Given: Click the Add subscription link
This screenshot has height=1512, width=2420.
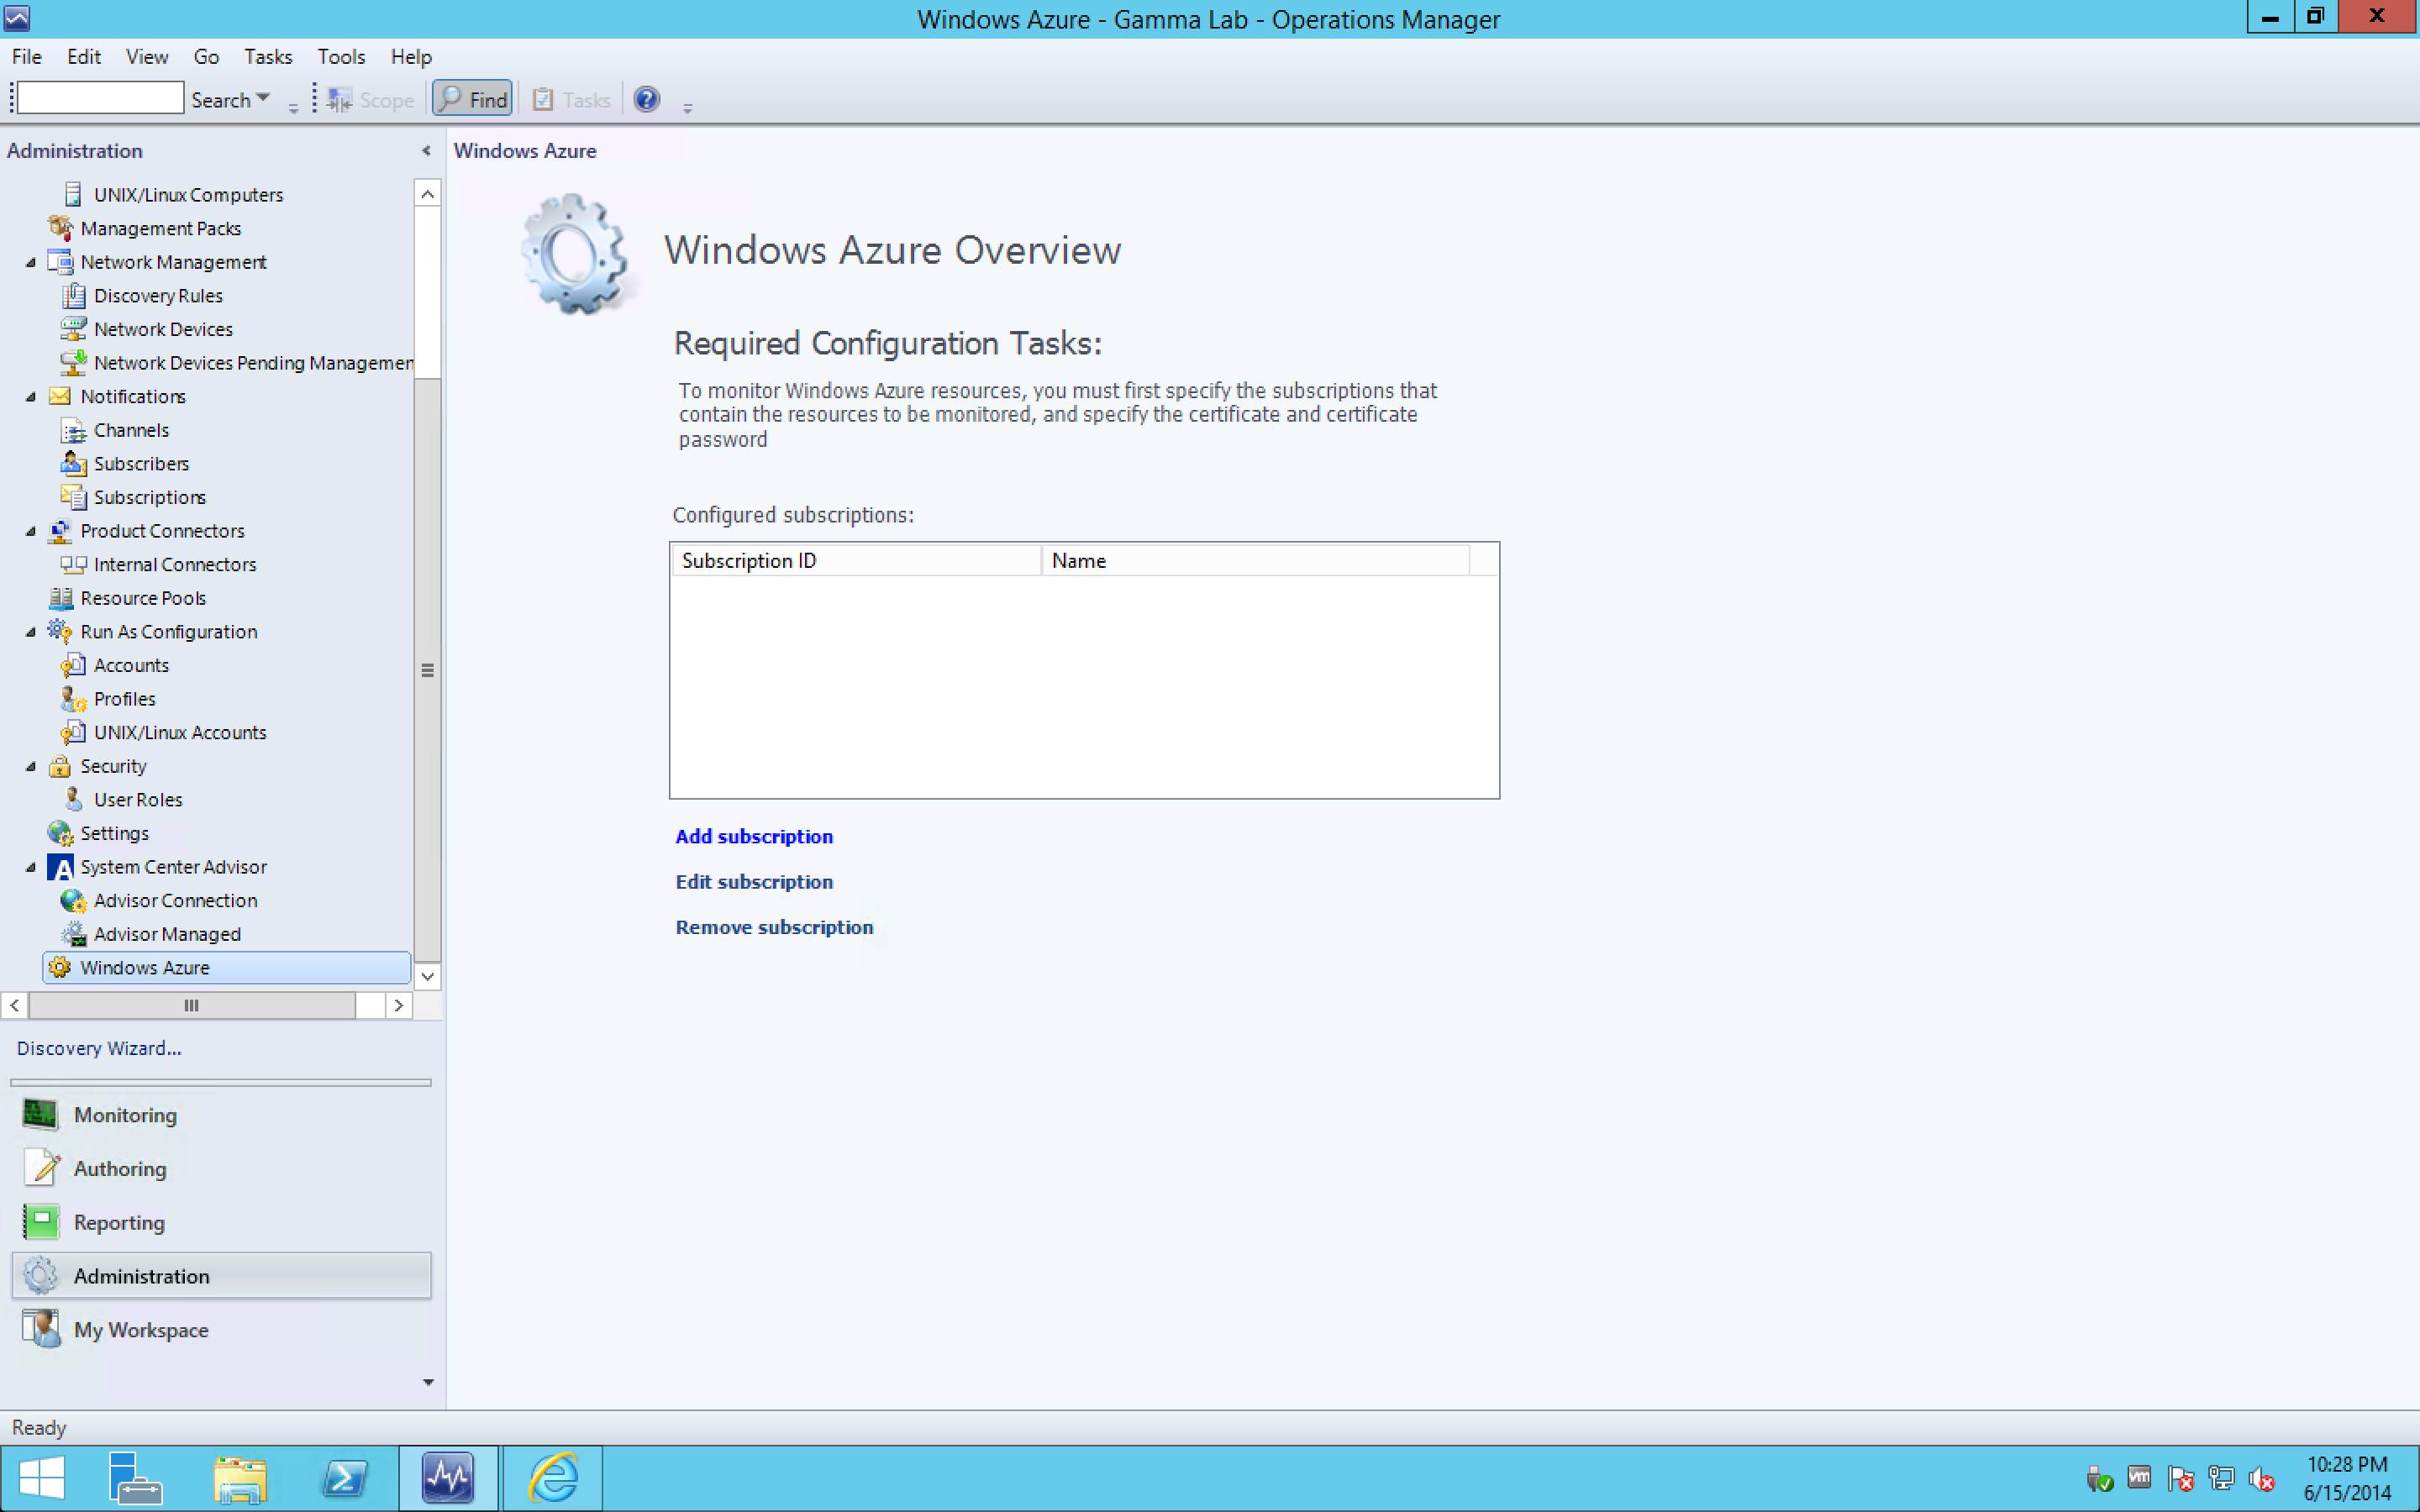Looking at the screenshot, I should point(754,836).
